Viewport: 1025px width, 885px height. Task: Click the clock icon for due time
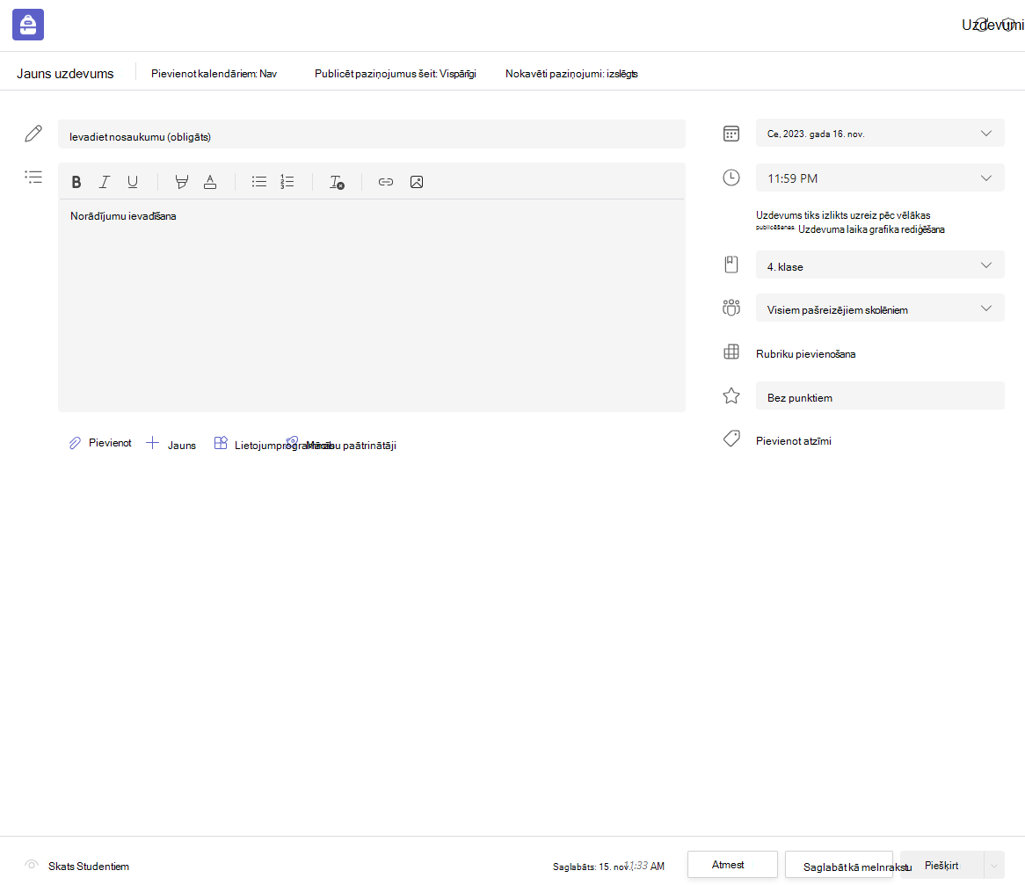731,178
